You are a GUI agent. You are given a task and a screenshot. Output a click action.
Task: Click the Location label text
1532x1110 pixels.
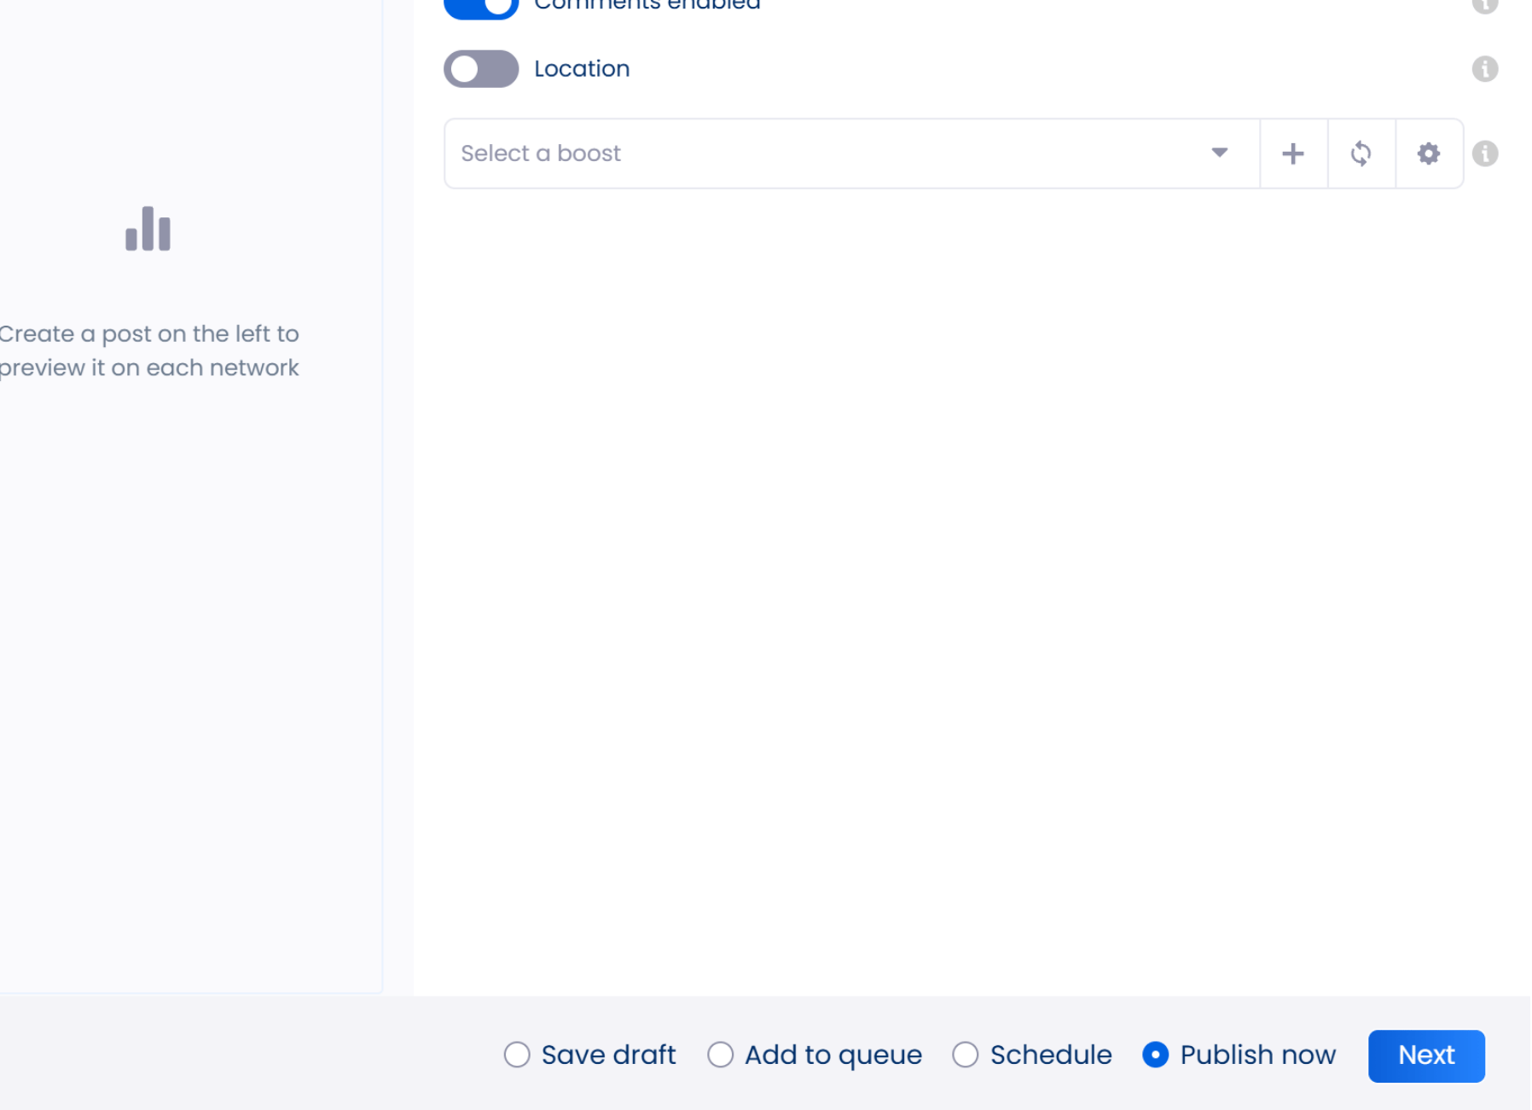582,69
